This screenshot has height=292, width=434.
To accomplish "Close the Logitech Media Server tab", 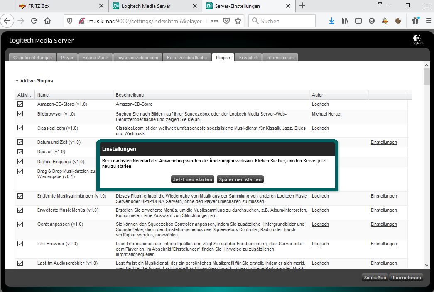I will click(x=195, y=6).
